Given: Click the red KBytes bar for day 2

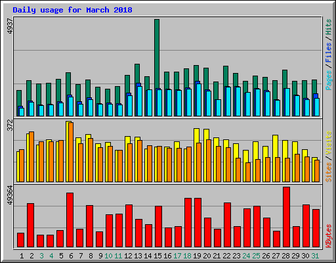Looking at the screenshot, I should click(x=30, y=225).
